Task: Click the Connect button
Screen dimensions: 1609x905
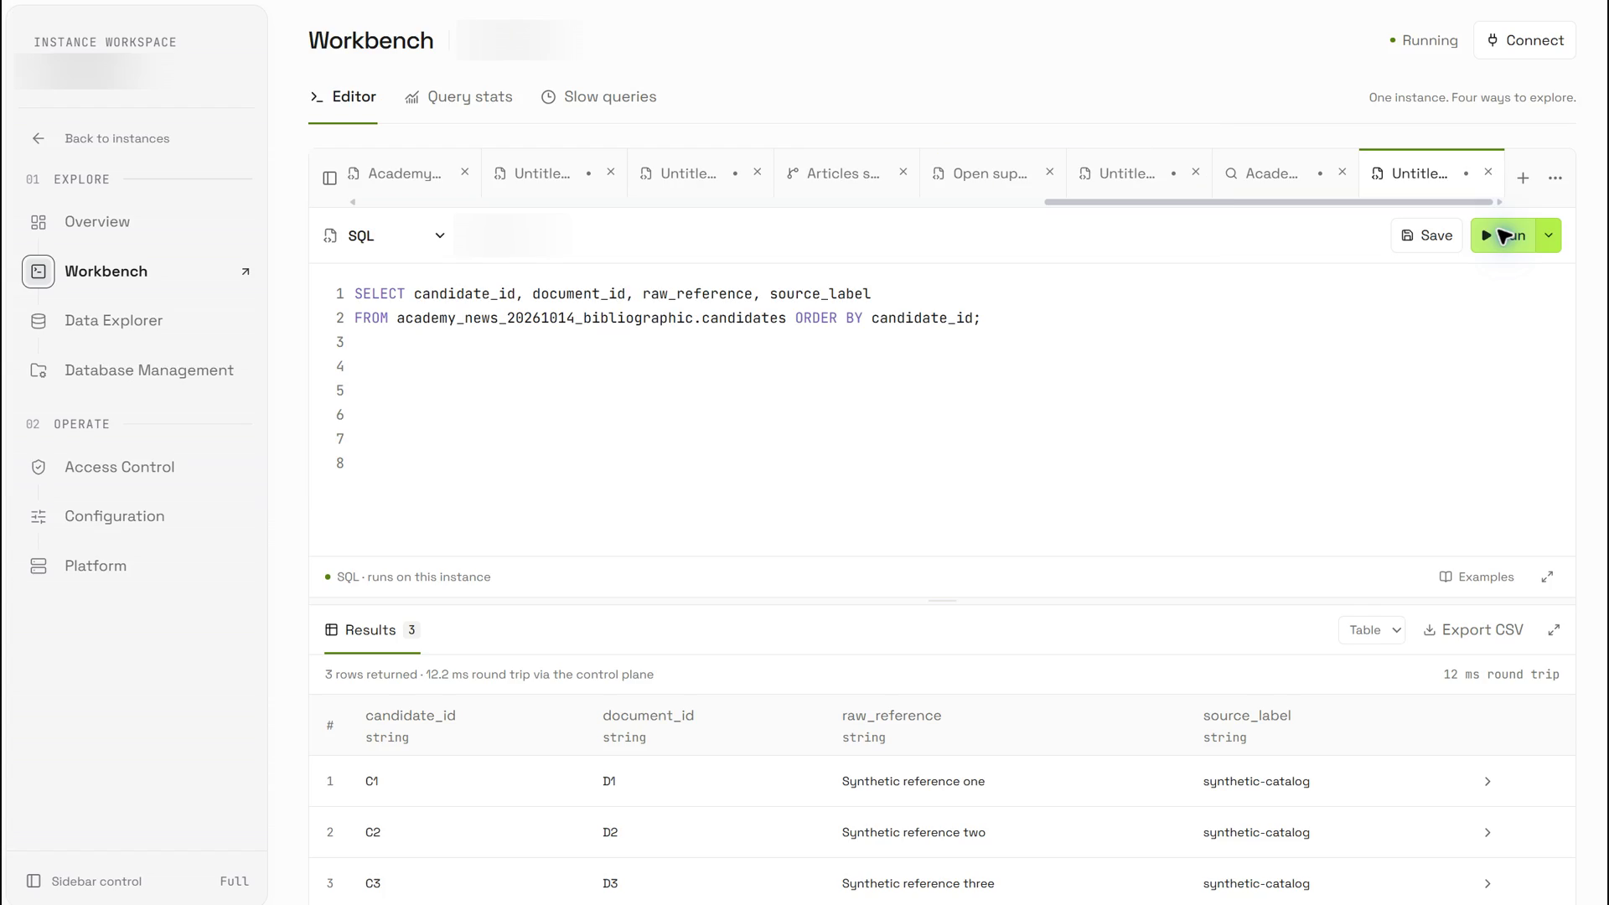Action: pos(1524,40)
